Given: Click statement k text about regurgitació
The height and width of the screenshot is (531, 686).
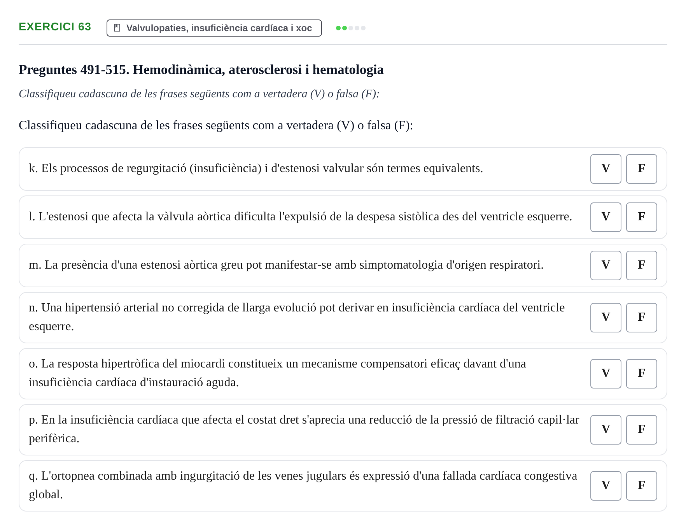Looking at the screenshot, I should pyautogui.click(x=256, y=168).
